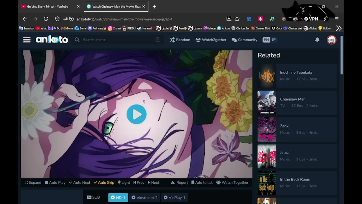Open the Zanki related title
The width and height of the screenshot is (362, 204).
[285, 126]
